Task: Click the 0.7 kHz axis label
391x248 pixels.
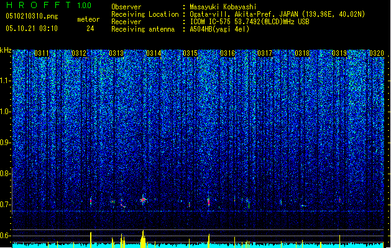Action: 6,205
